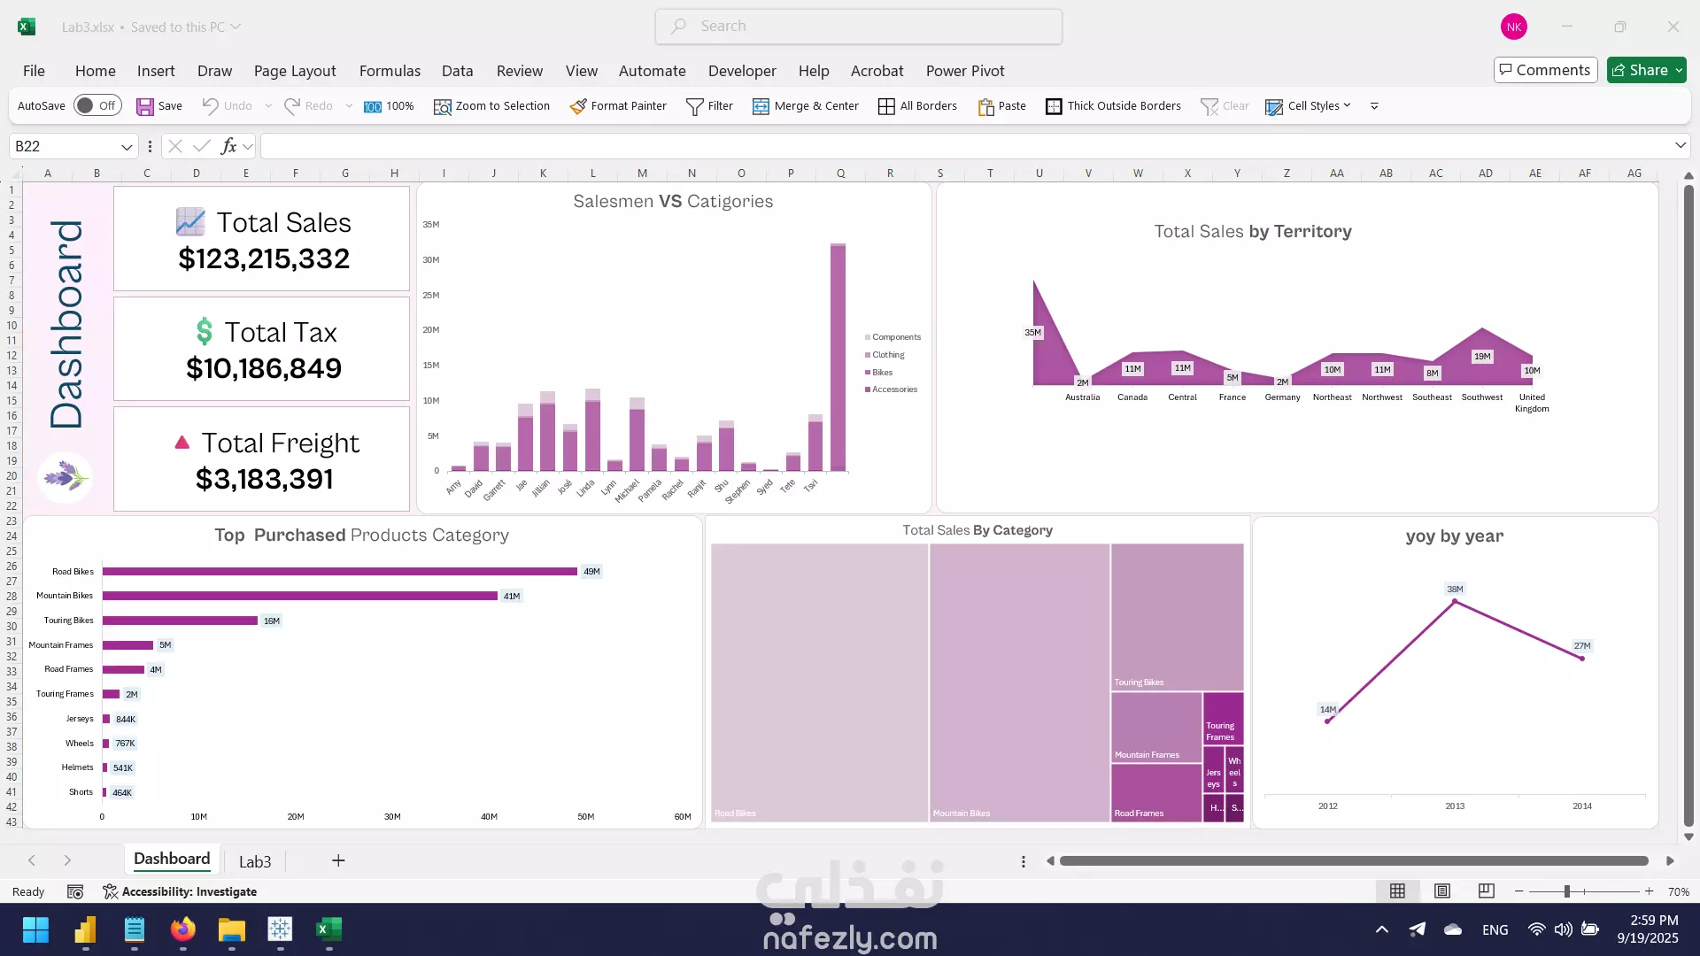Expand the Redo history dropdown

point(349,106)
